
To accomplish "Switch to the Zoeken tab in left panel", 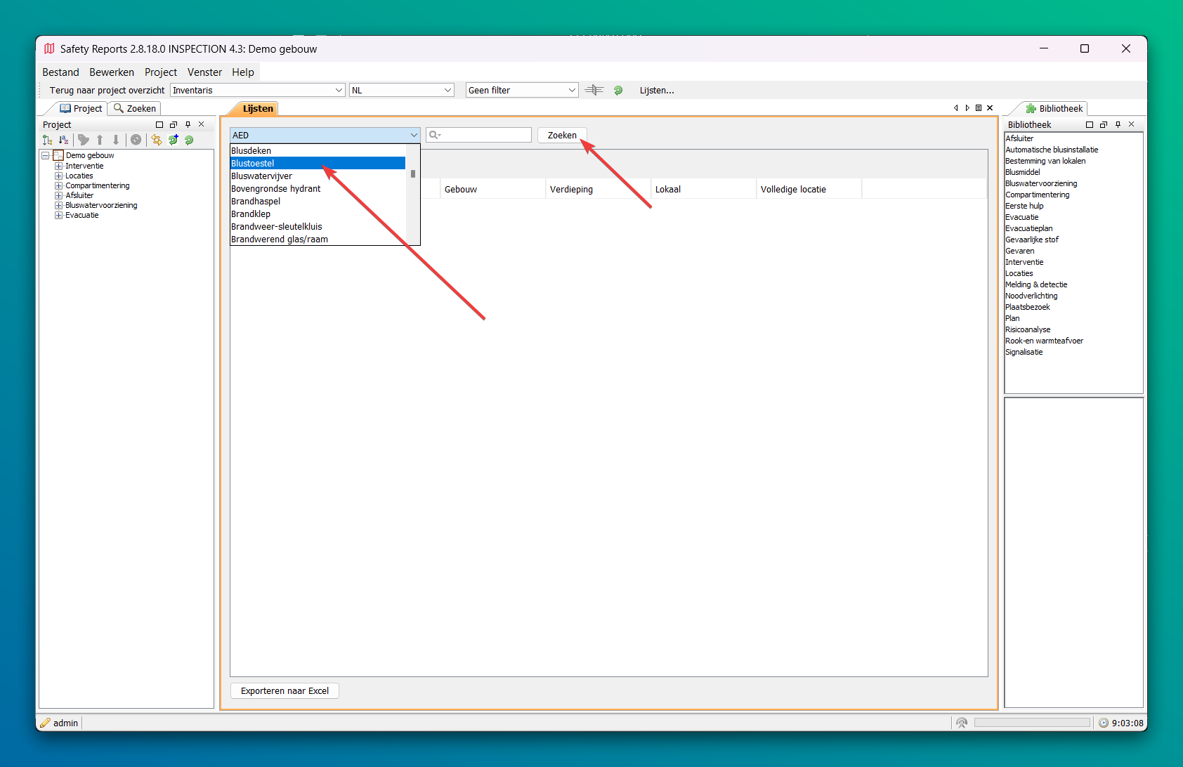I will pyautogui.click(x=135, y=108).
